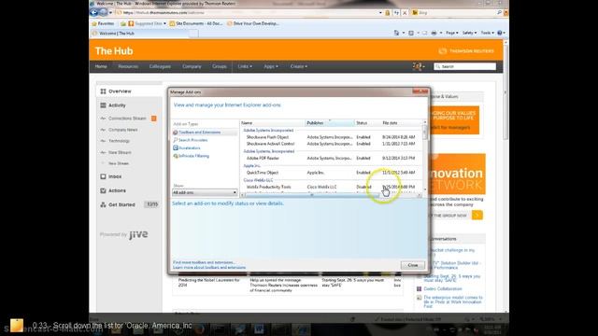Click the padlock security icon in address bar
The width and height of the screenshot is (598, 336).
coord(388,12)
